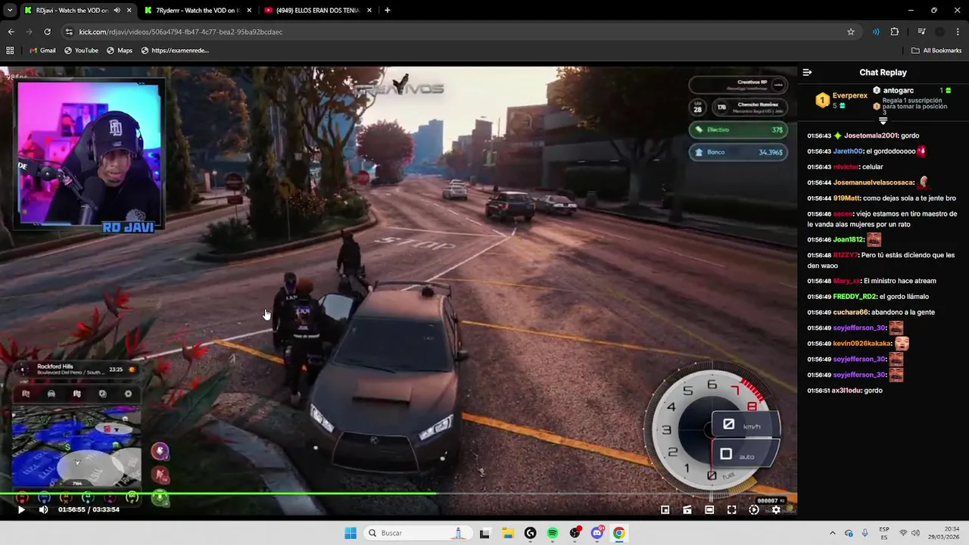Show hidden system tray icons
The image size is (969, 545).
tap(833, 533)
